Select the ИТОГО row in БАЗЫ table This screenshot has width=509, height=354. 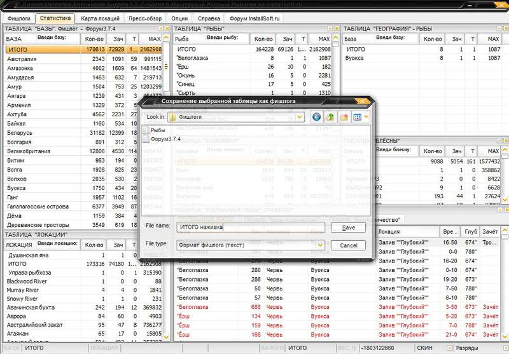(x=84, y=50)
